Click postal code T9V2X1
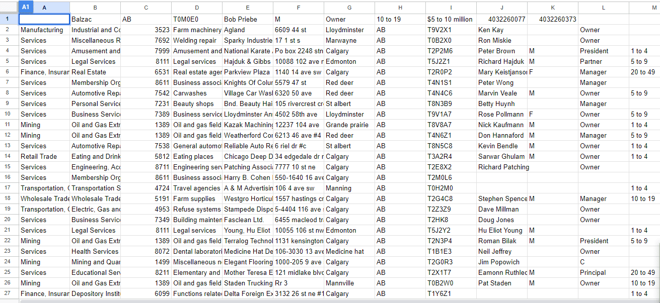 pyautogui.click(x=451, y=30)
